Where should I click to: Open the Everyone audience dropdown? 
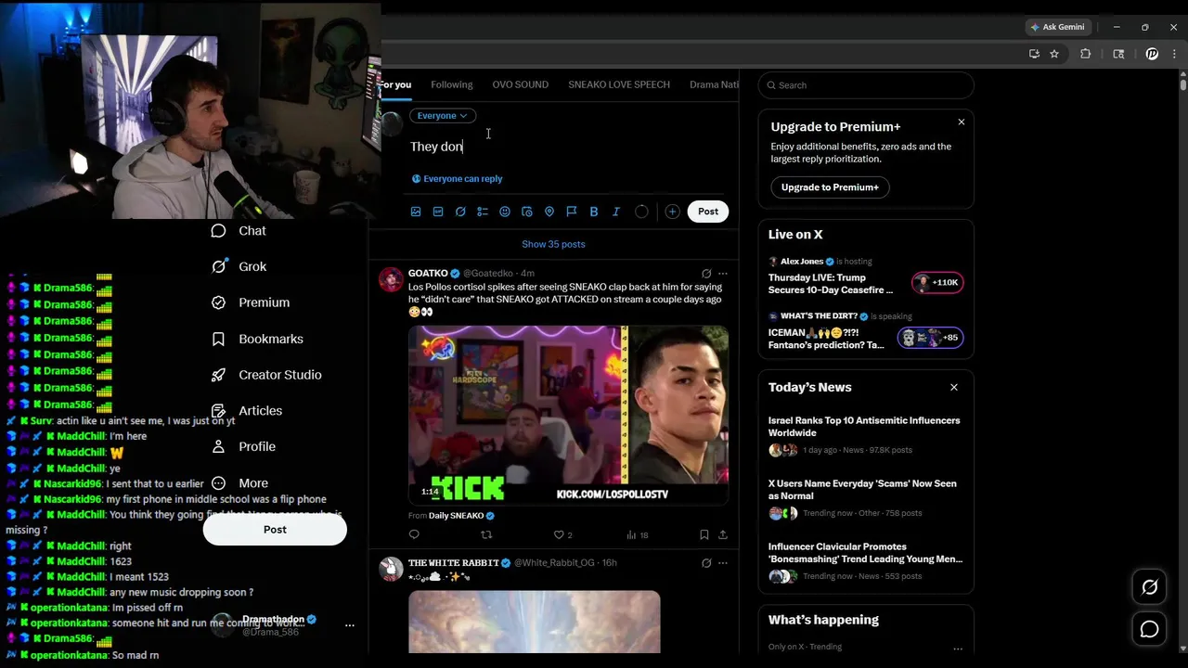click(443, 116)
